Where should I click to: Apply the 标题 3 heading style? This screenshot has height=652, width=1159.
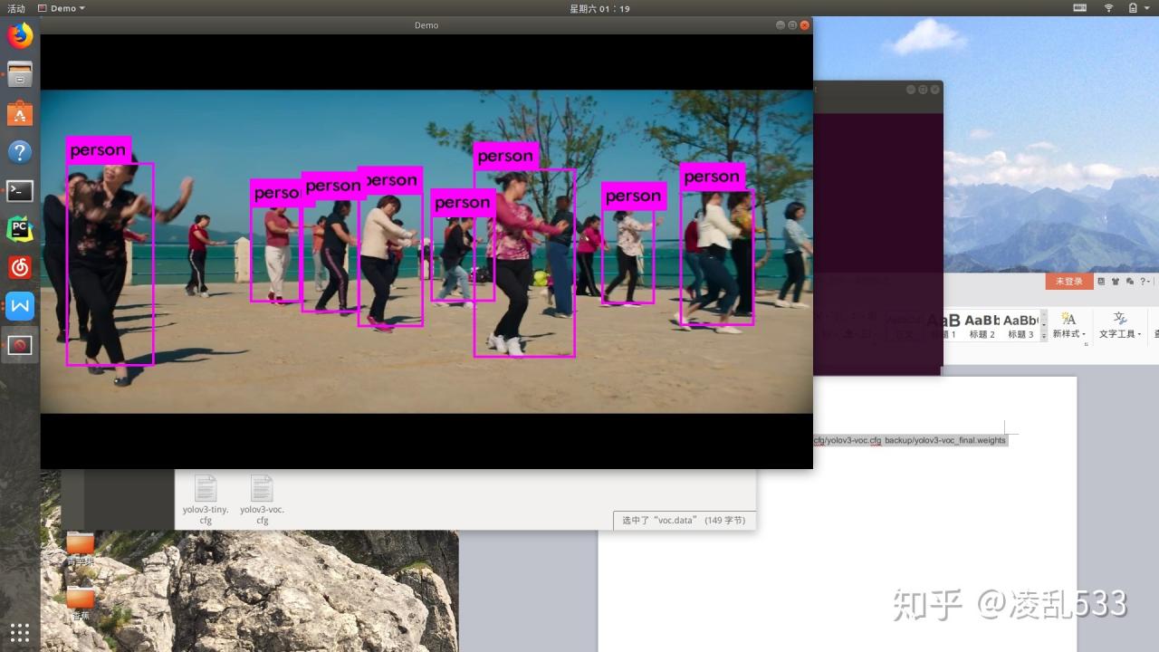(x=1020, y=326)
